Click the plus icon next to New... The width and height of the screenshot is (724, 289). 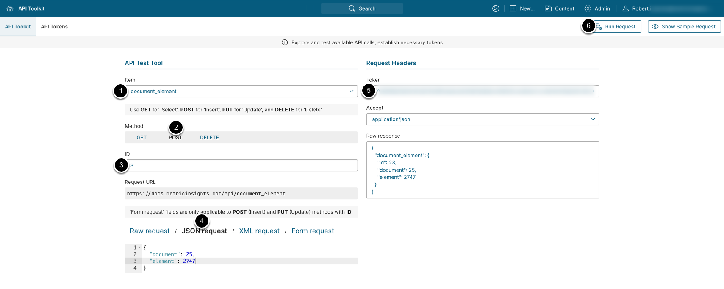[x=513, y=8]
